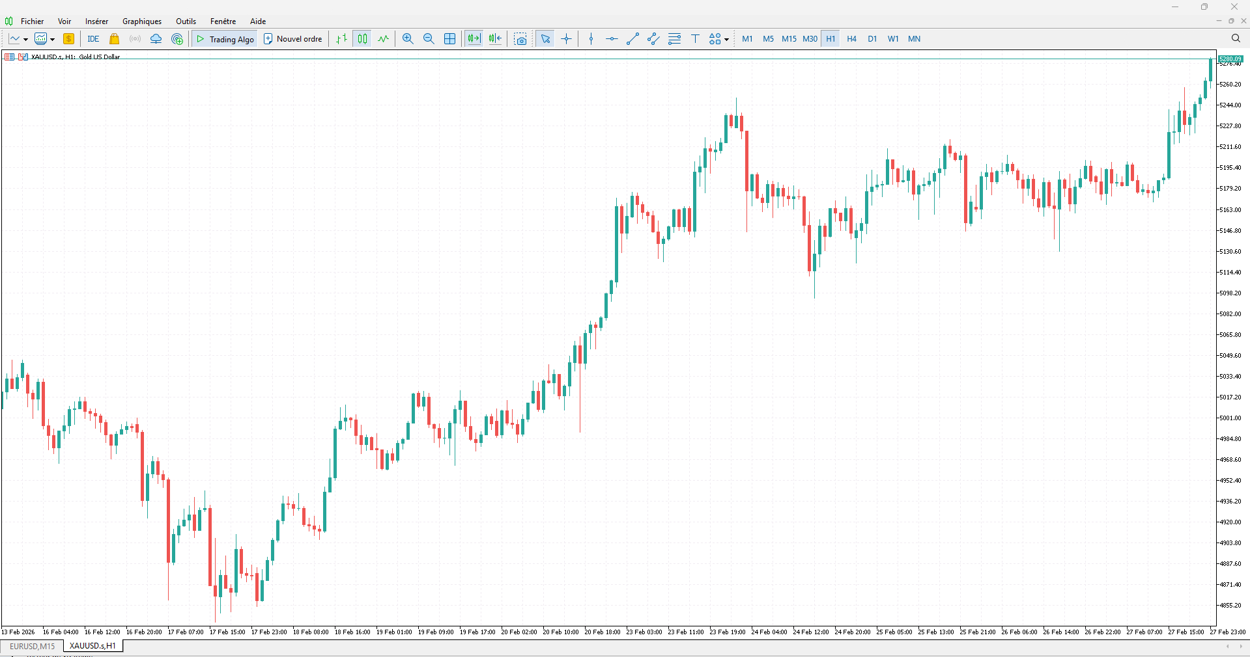Click the zoom in magnifier icon
The image size is (1250, 657).
coord(408,39)
